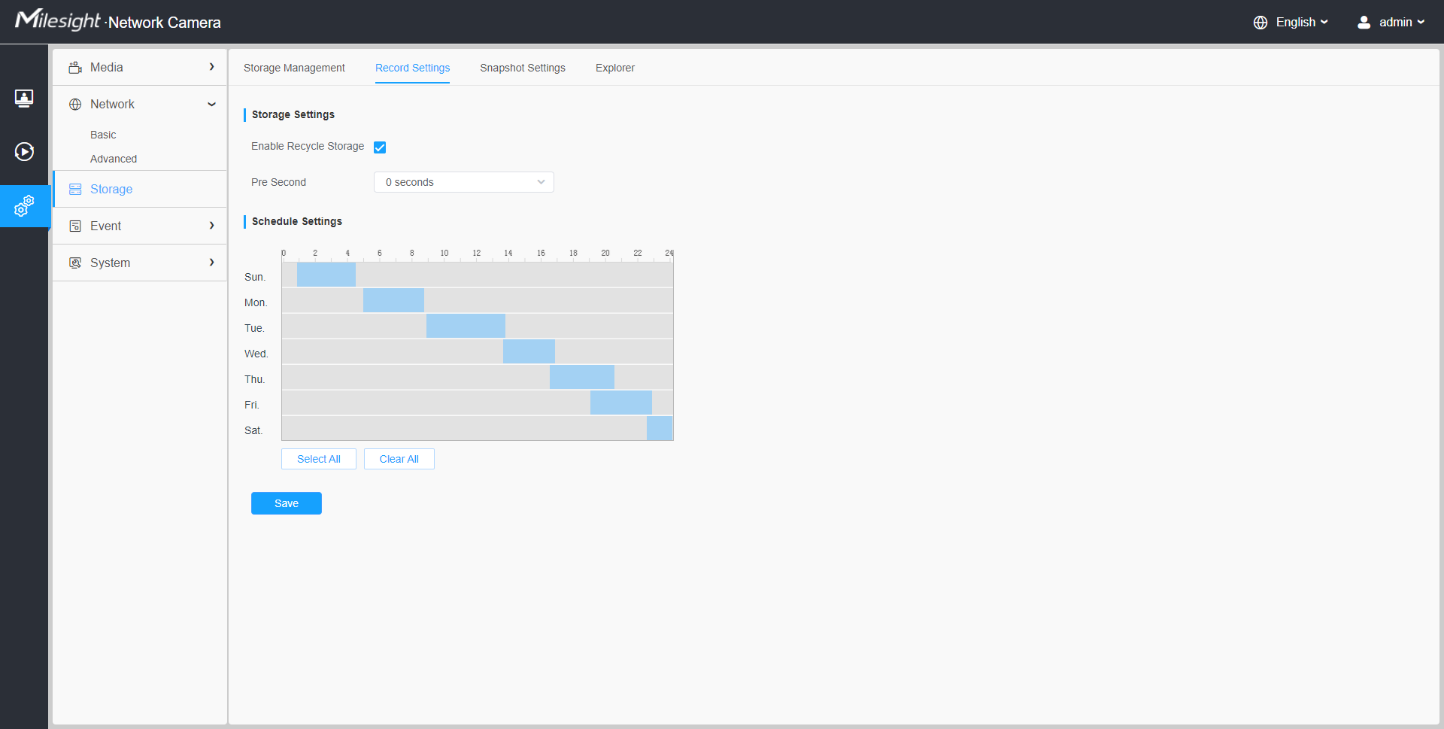Collapse the Network menu chevron
This screenshot has width=1444, height=729.
tap(211, 105)
